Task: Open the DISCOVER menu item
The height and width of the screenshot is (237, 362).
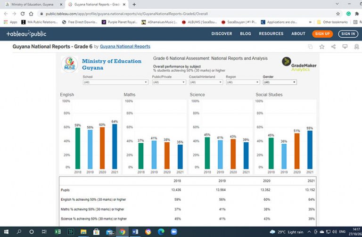Action: [222, 34]
